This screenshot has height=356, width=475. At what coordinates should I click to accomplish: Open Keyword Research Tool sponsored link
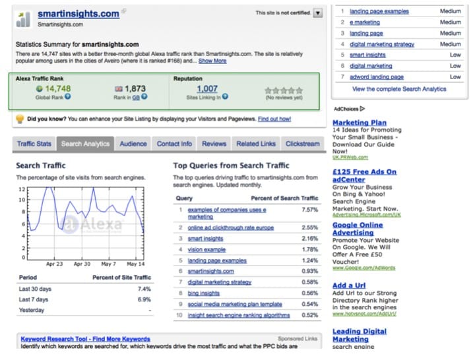(x=85, y=339)
